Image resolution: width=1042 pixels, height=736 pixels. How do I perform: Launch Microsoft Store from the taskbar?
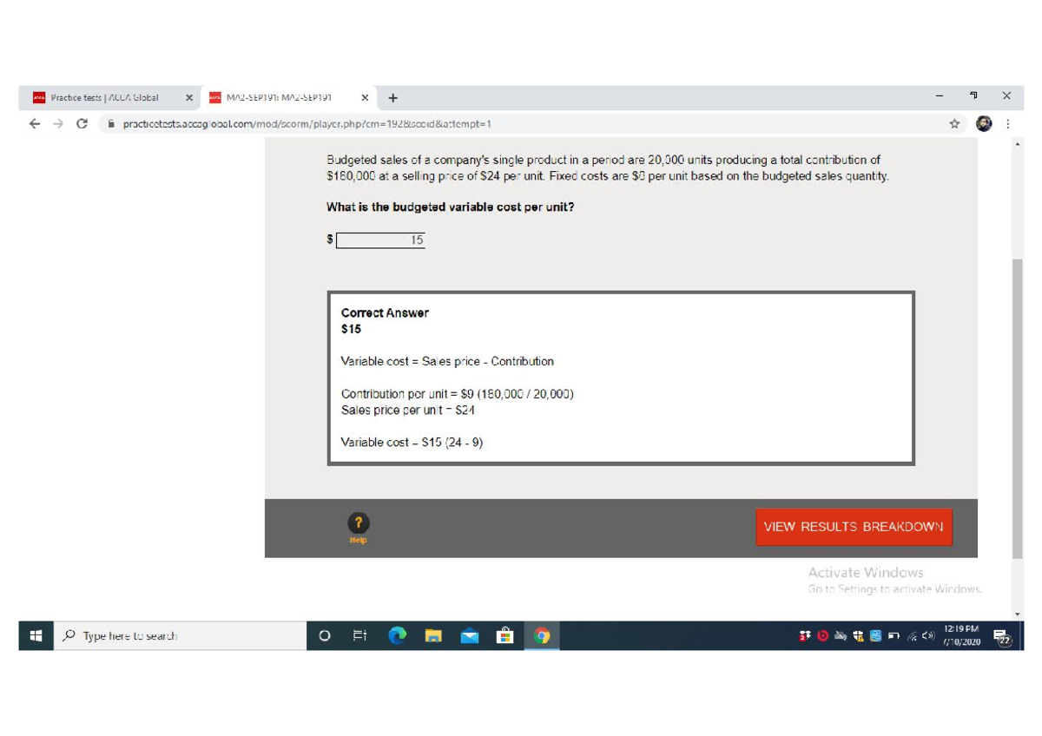click(505, 635)
